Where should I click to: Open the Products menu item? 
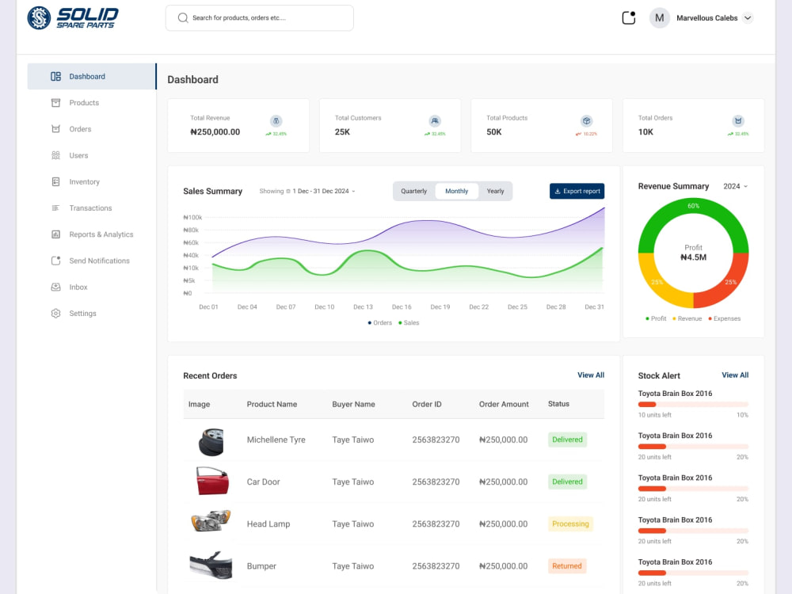92,102
